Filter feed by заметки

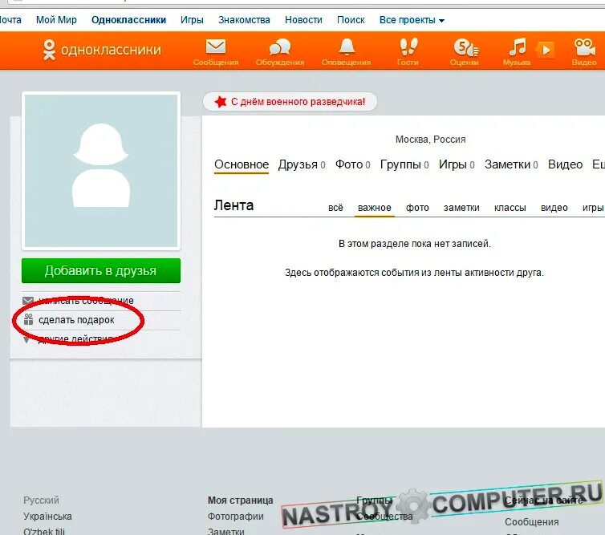point(461,208)
